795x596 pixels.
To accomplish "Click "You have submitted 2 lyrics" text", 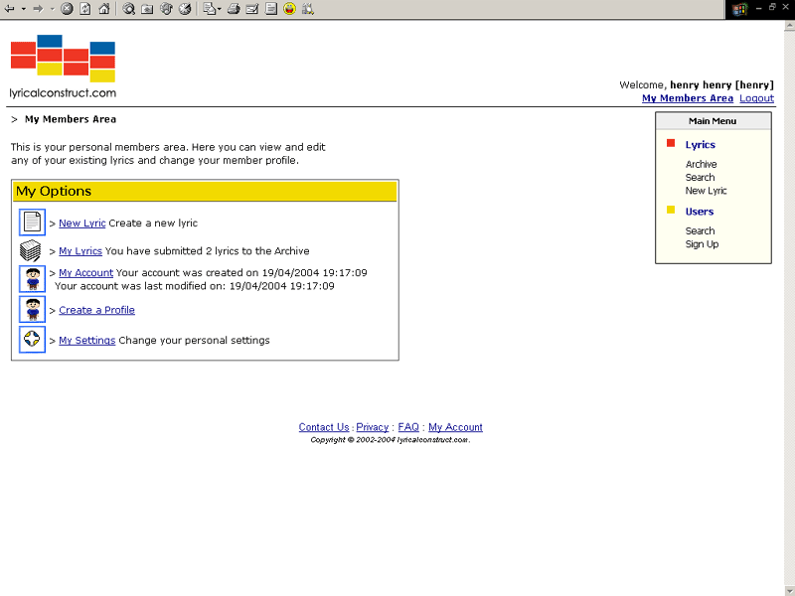I will 207,251.
